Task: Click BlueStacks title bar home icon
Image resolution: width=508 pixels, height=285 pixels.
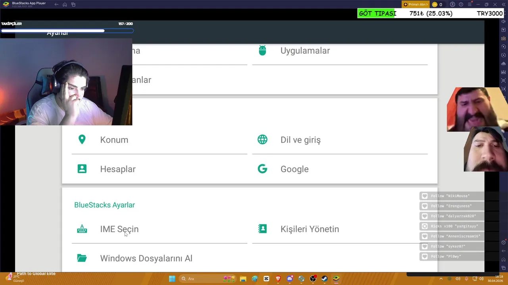Action: [65, 4]
